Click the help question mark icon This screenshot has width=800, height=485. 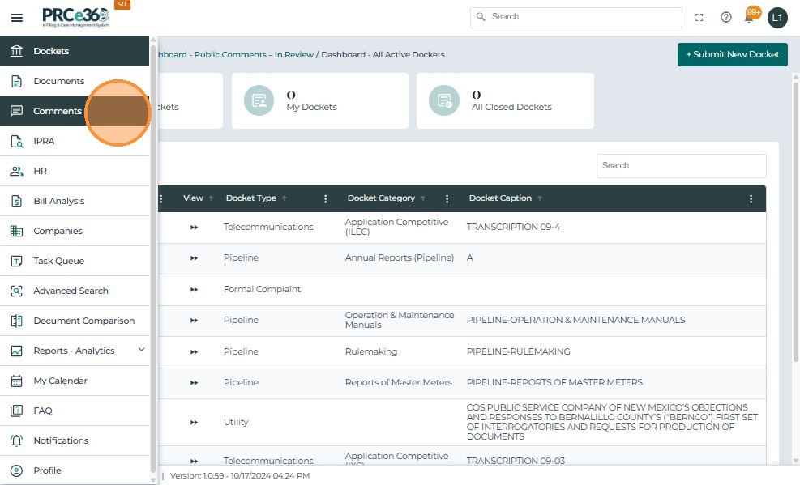(x=726, y=17)
